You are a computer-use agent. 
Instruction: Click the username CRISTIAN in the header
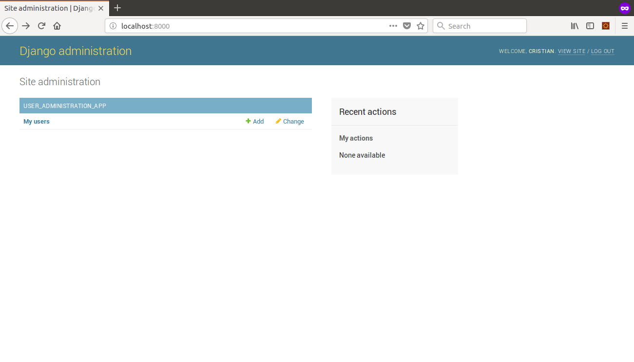pos(541,51)
